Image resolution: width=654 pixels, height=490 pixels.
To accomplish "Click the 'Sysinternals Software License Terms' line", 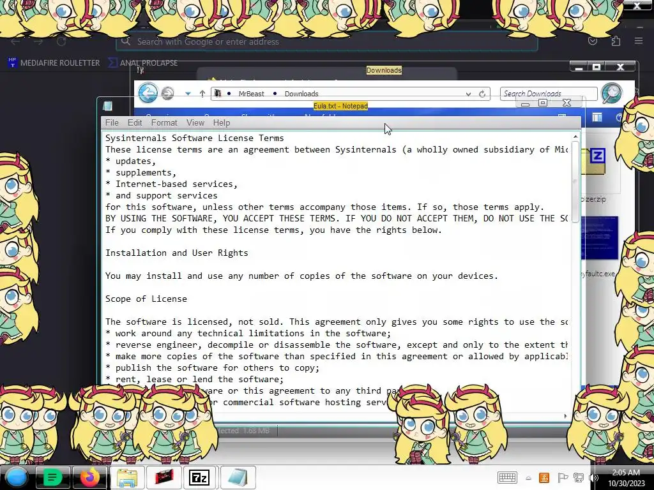I will tap(194, 138).
